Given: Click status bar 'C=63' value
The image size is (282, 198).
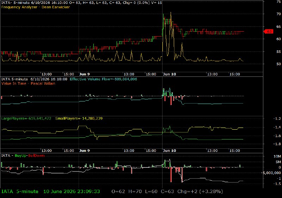Looking at the screenshot, I should (167, 192).
